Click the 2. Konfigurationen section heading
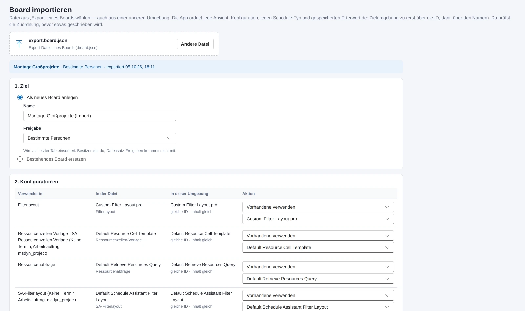Screen dimensions: 525x311 [36, 182]
